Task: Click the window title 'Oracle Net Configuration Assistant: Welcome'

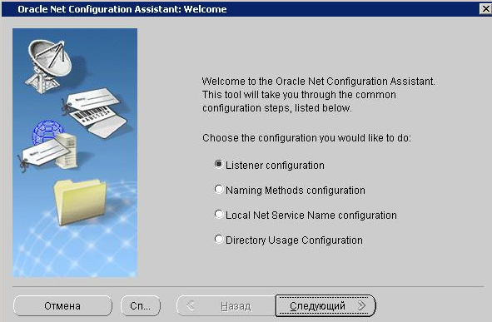Action: (x=122, y=9)
